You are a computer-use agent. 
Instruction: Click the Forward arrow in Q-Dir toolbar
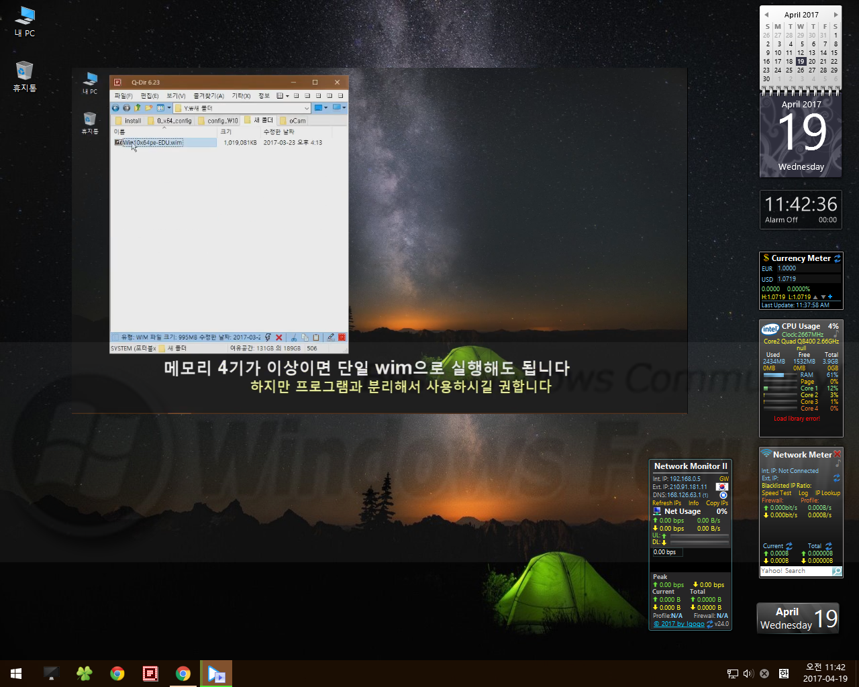[126, 107]
